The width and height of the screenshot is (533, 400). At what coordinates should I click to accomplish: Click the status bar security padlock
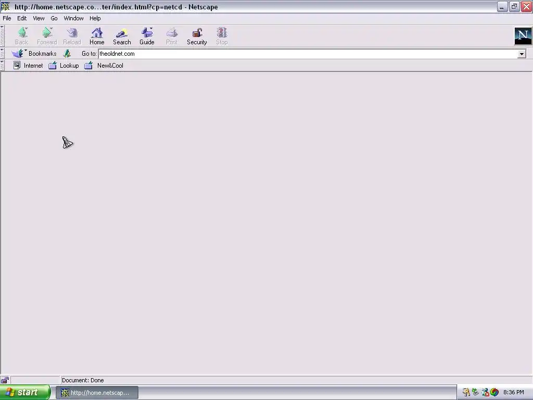coord(5,380)
